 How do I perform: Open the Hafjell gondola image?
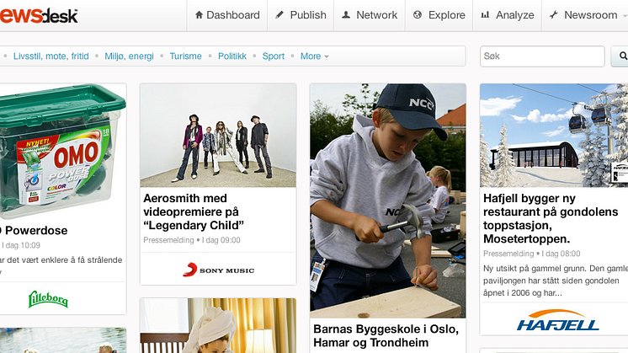[554, 136]
